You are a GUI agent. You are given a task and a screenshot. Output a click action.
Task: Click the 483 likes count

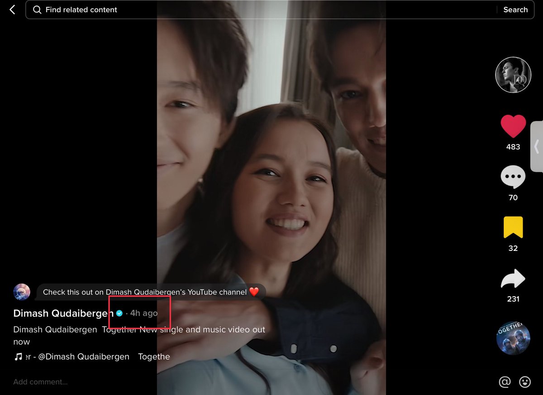pyautogui.click(x=513, y=147)
